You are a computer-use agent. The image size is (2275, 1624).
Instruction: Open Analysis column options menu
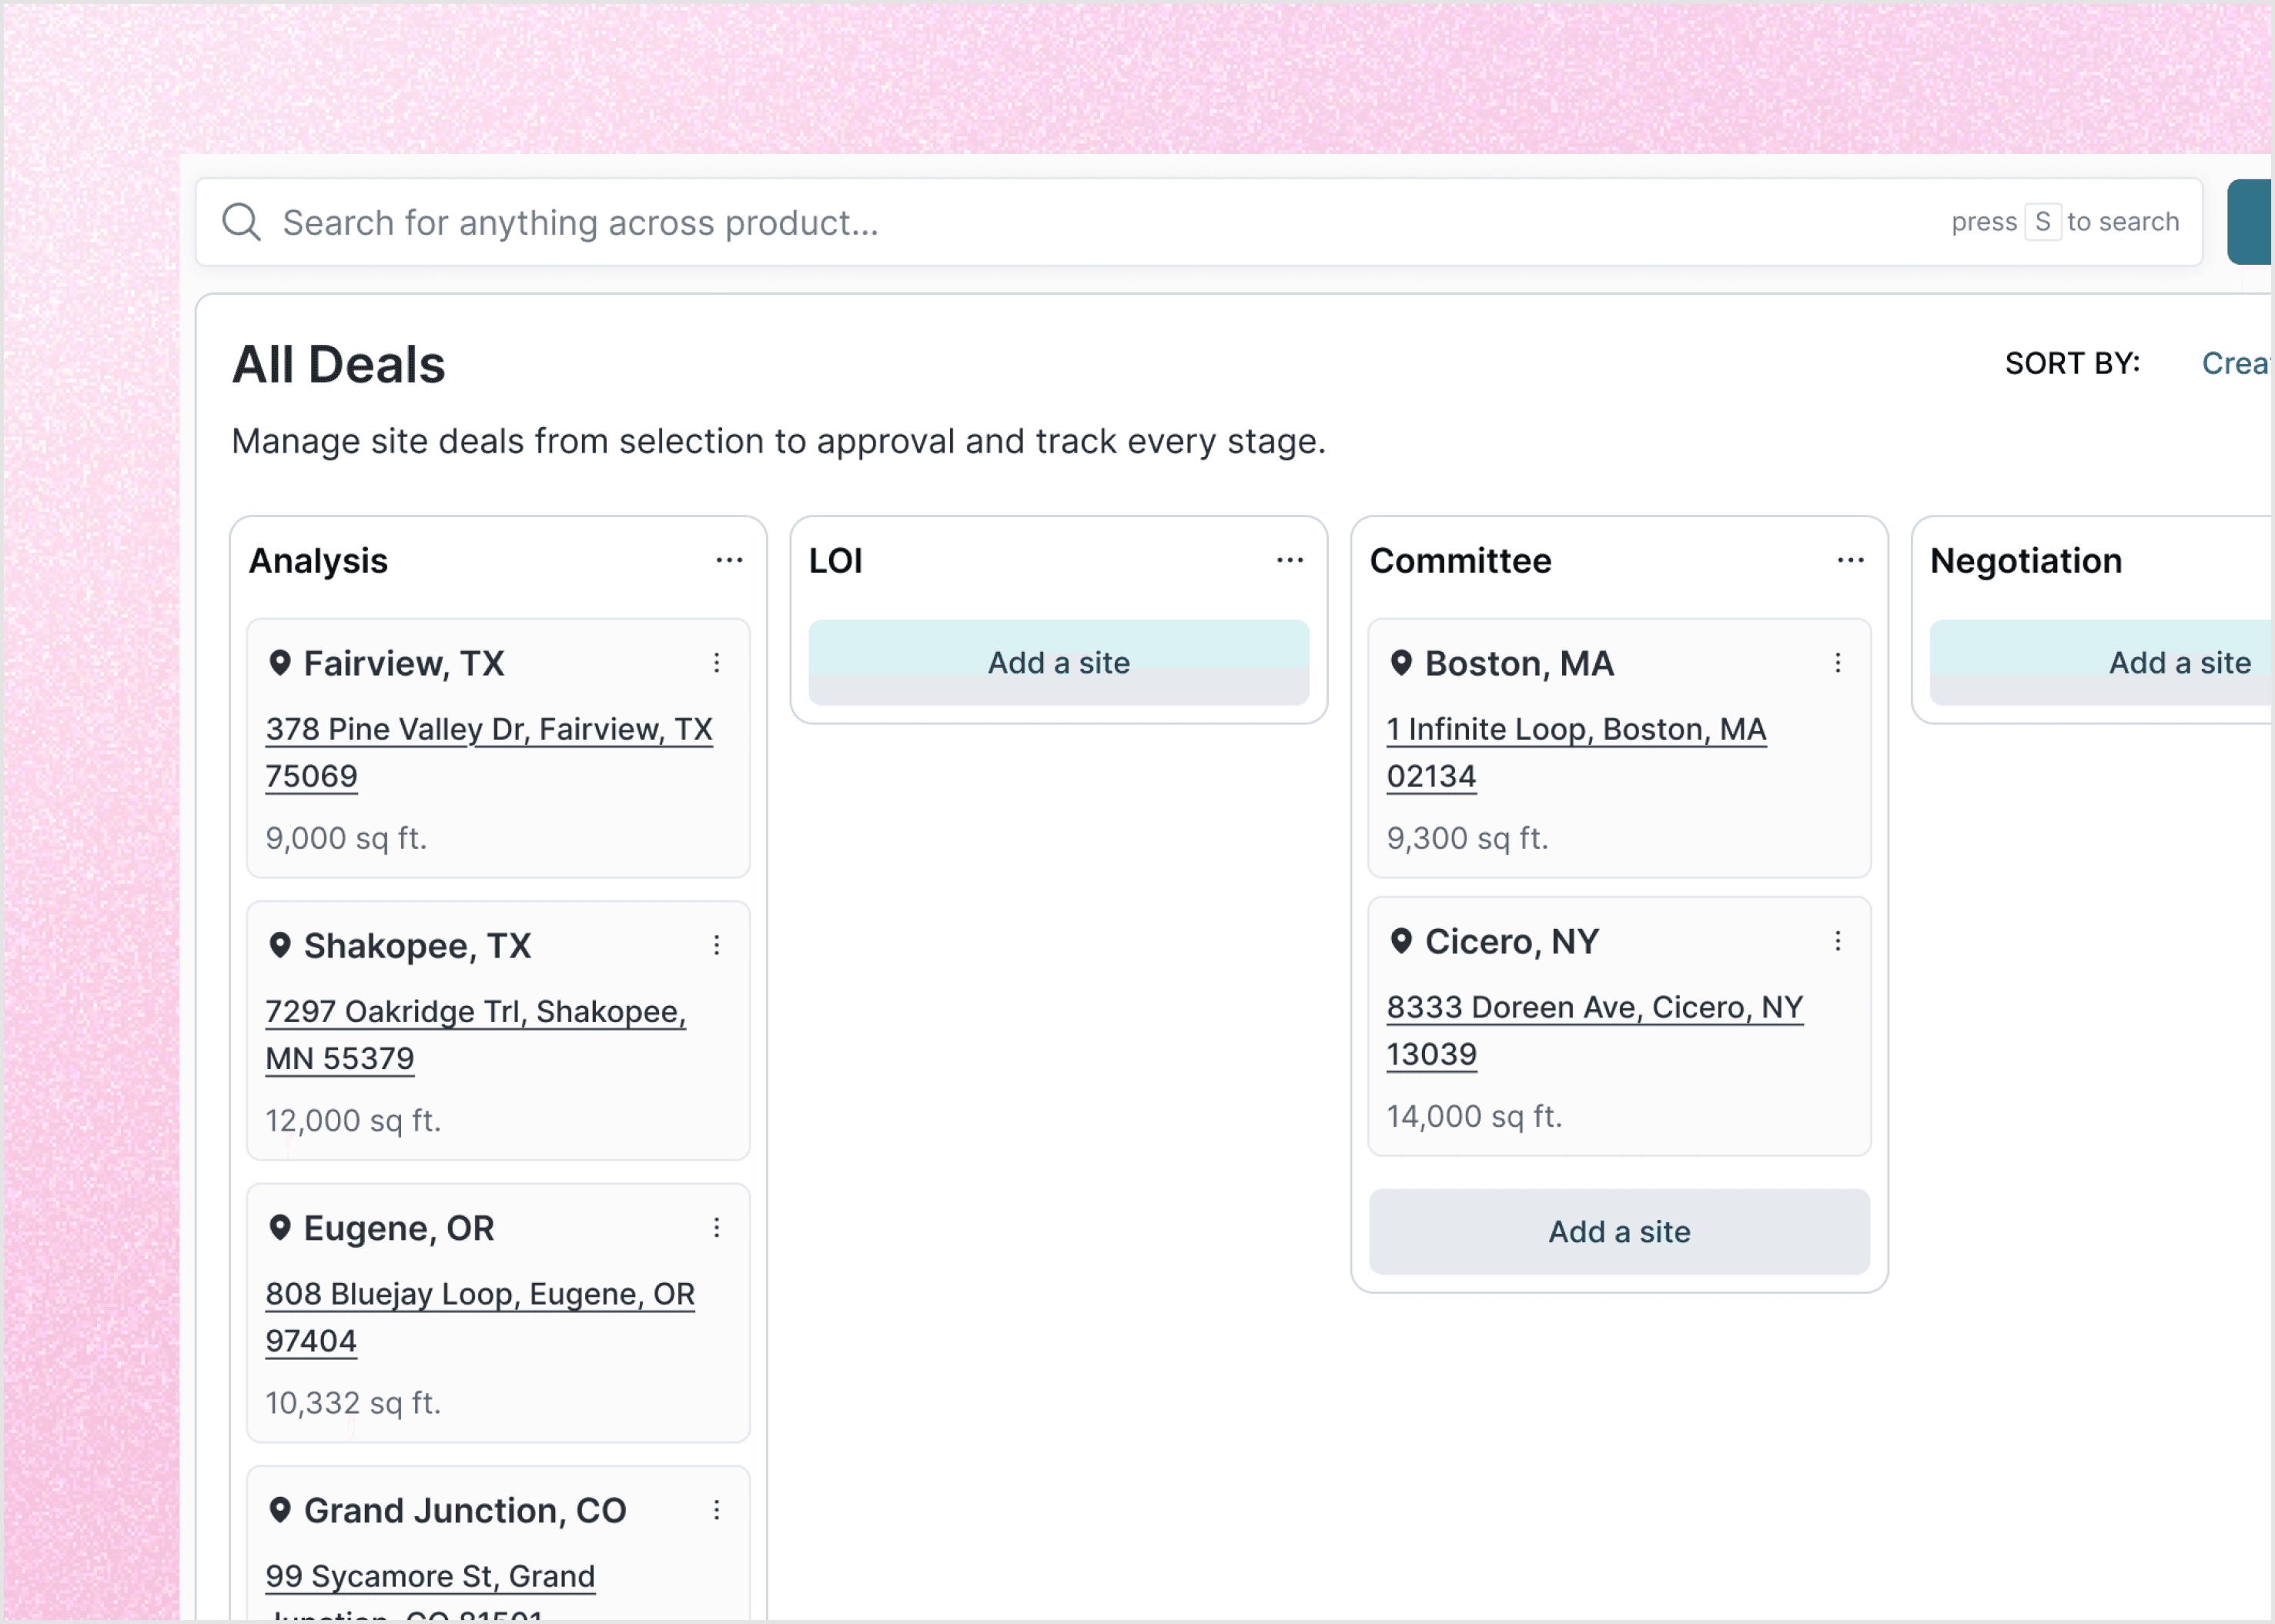point(729,560)
